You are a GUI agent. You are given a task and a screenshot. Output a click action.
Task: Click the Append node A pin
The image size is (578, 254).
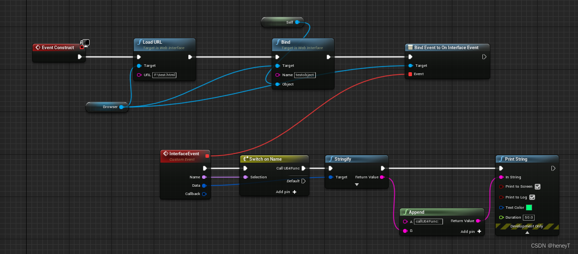coord(405,222)
